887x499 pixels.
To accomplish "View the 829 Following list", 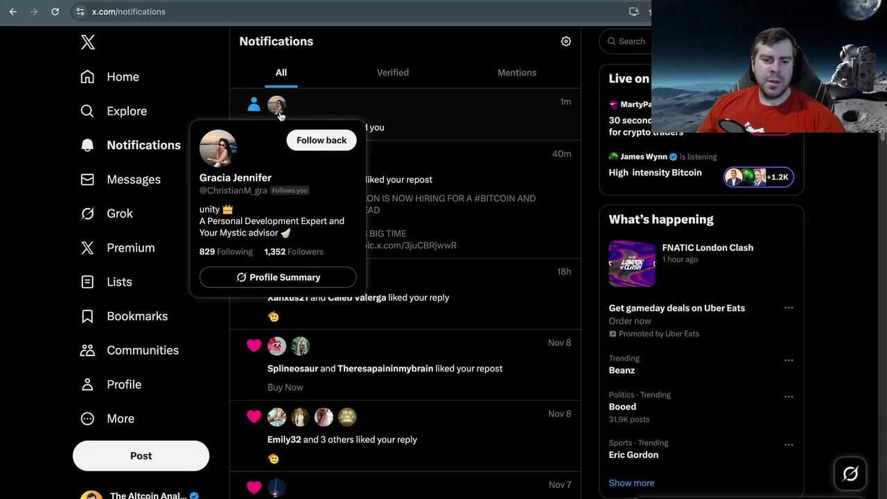I will (x=226, y=252).
